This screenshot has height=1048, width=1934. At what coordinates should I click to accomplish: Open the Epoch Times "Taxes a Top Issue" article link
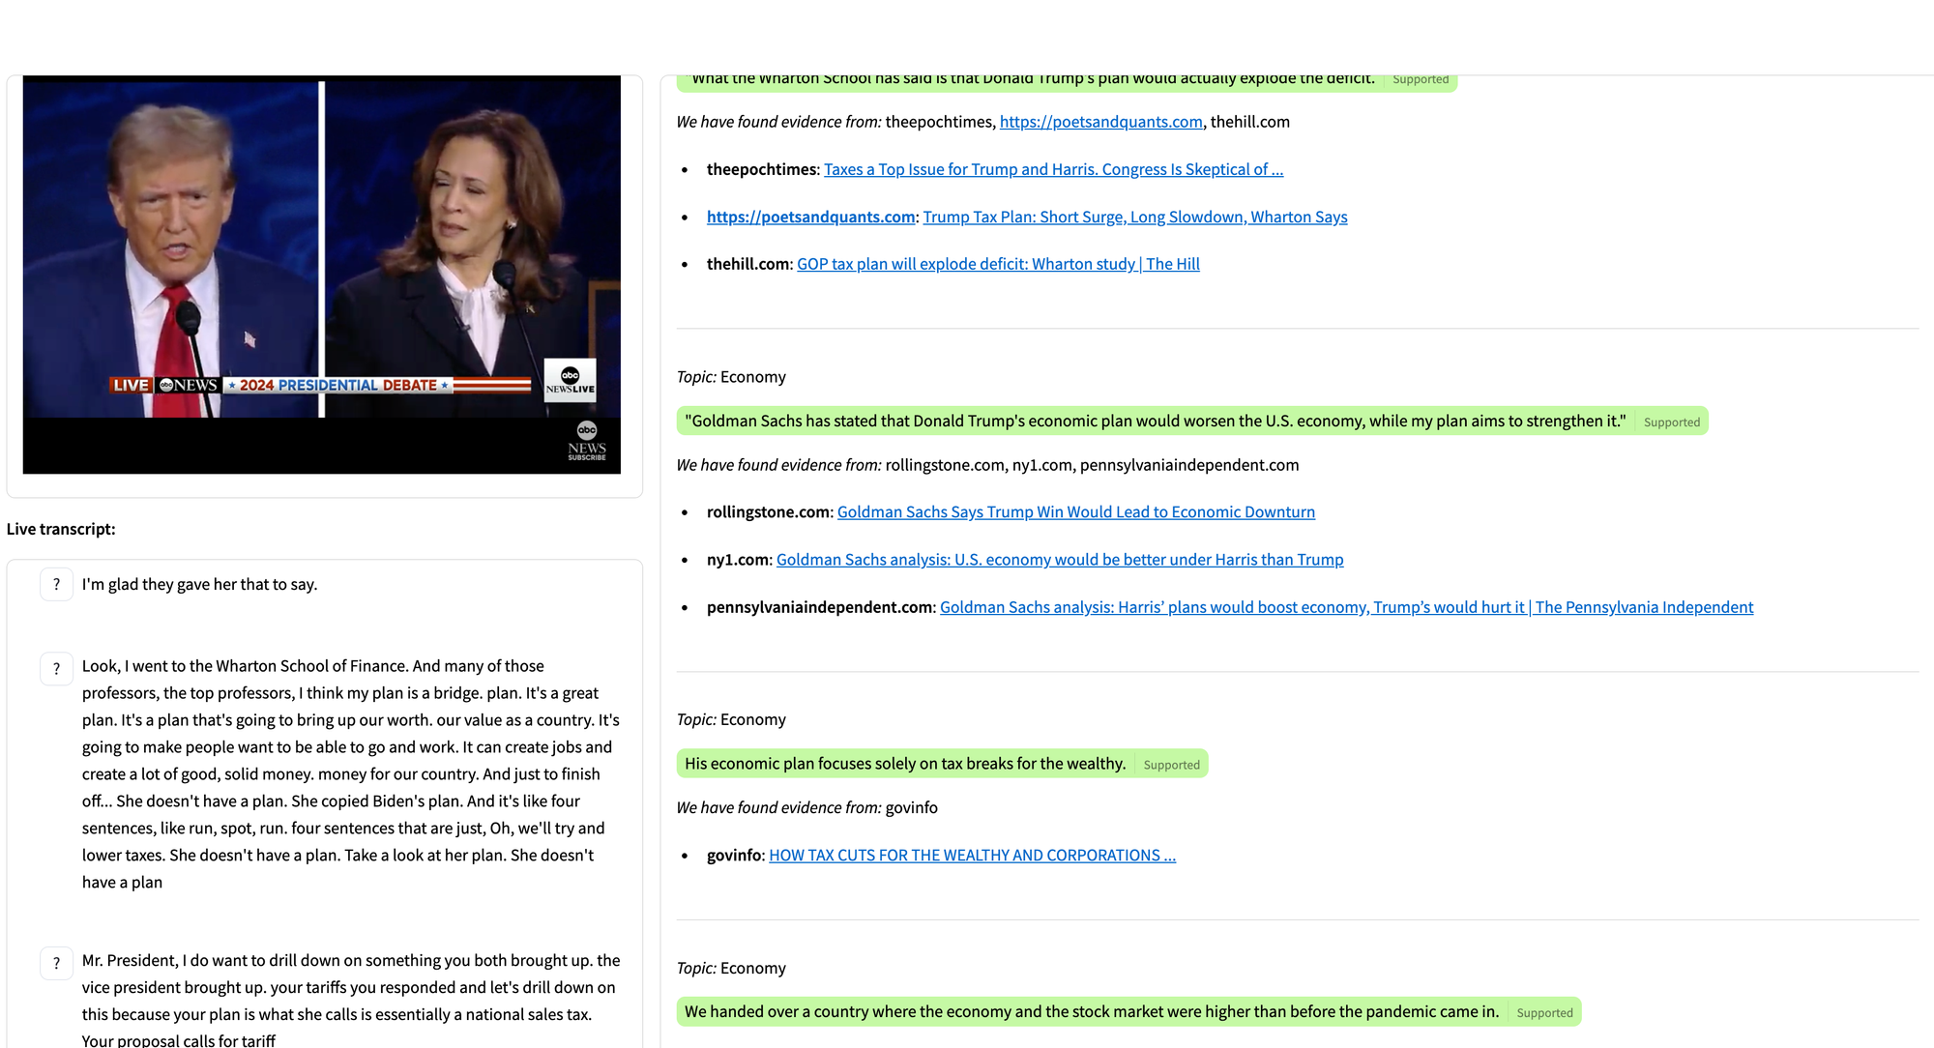click(x=1053, y=169)
